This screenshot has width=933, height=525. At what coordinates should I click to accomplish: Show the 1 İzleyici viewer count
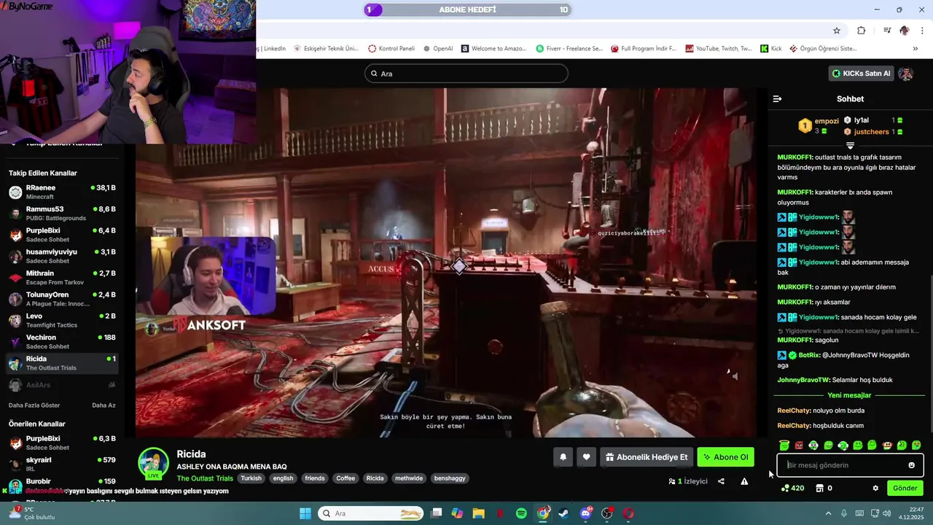point(688,481)
